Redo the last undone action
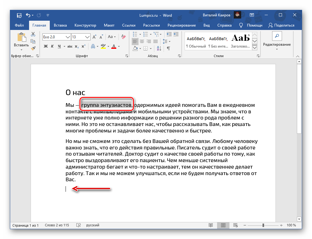312x239 pixels. click(x=39, y=15)
